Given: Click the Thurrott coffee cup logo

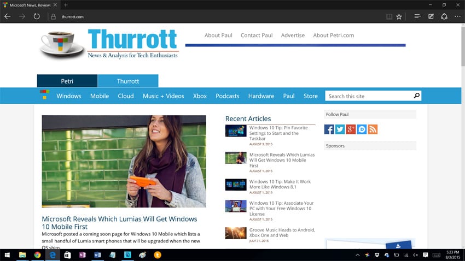Looking at the screenshot, I should [x=62, y=44].
